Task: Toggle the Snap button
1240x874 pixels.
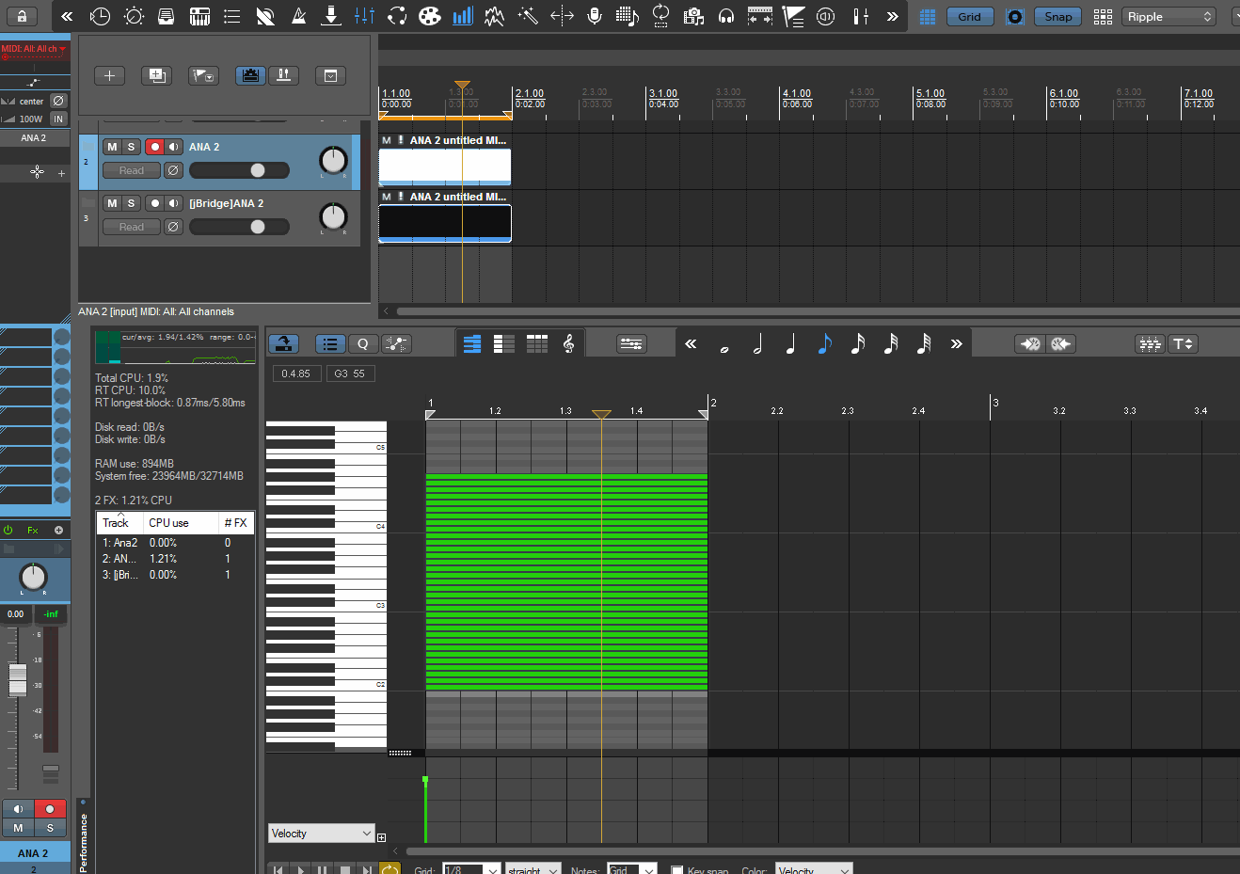Action: (x=1057, y=16)
